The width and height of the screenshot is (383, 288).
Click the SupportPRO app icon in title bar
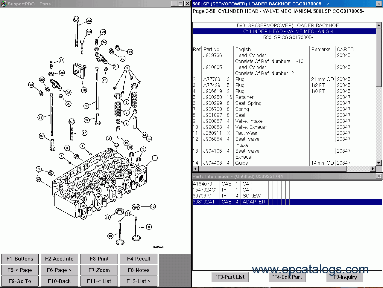point(4,4)
